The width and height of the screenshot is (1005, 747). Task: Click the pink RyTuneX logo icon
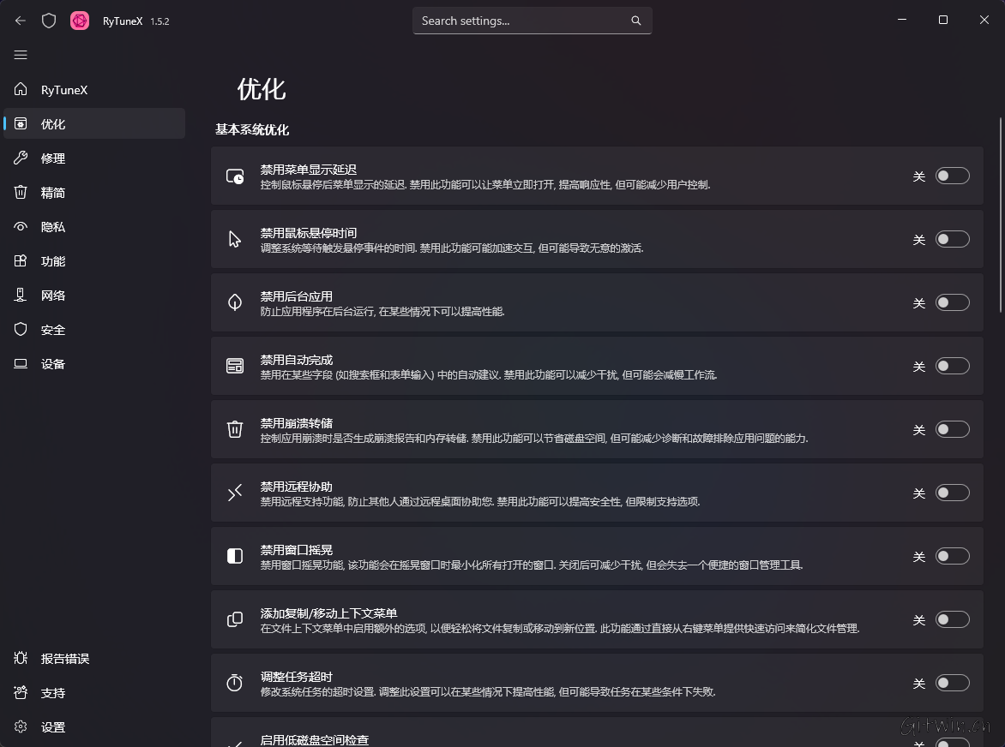click(80, 21)
